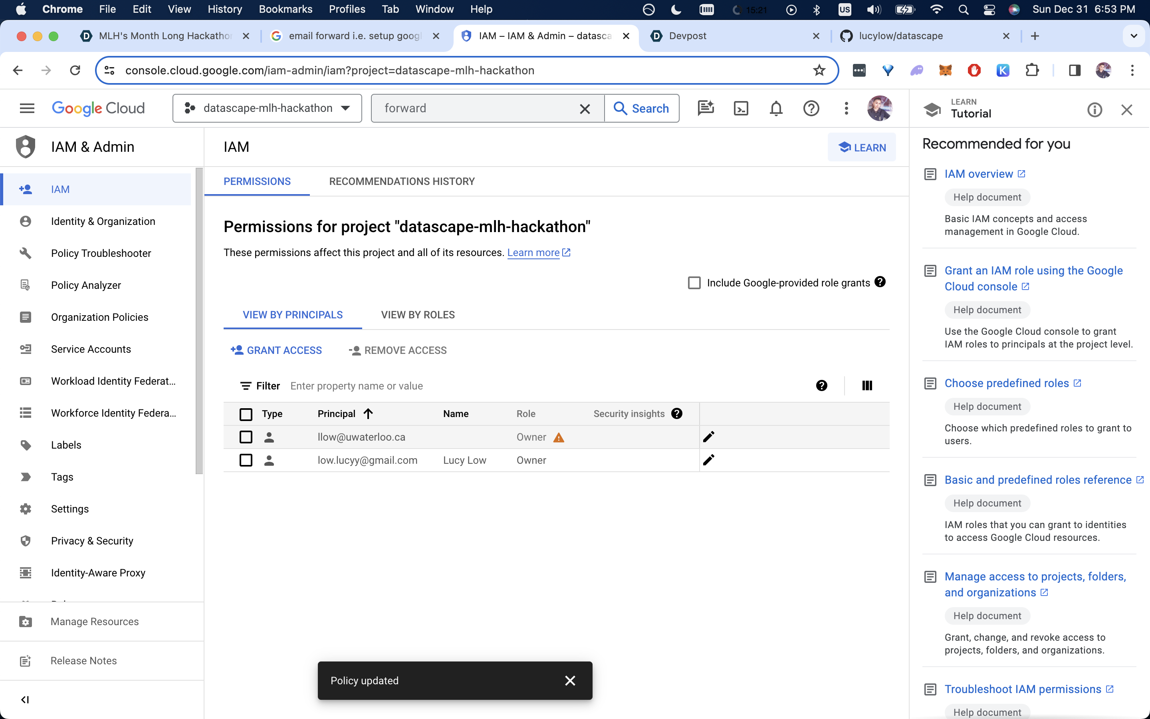Switch to View by Roles tab
Screen dimensions: 1150x719
[418, 315]
